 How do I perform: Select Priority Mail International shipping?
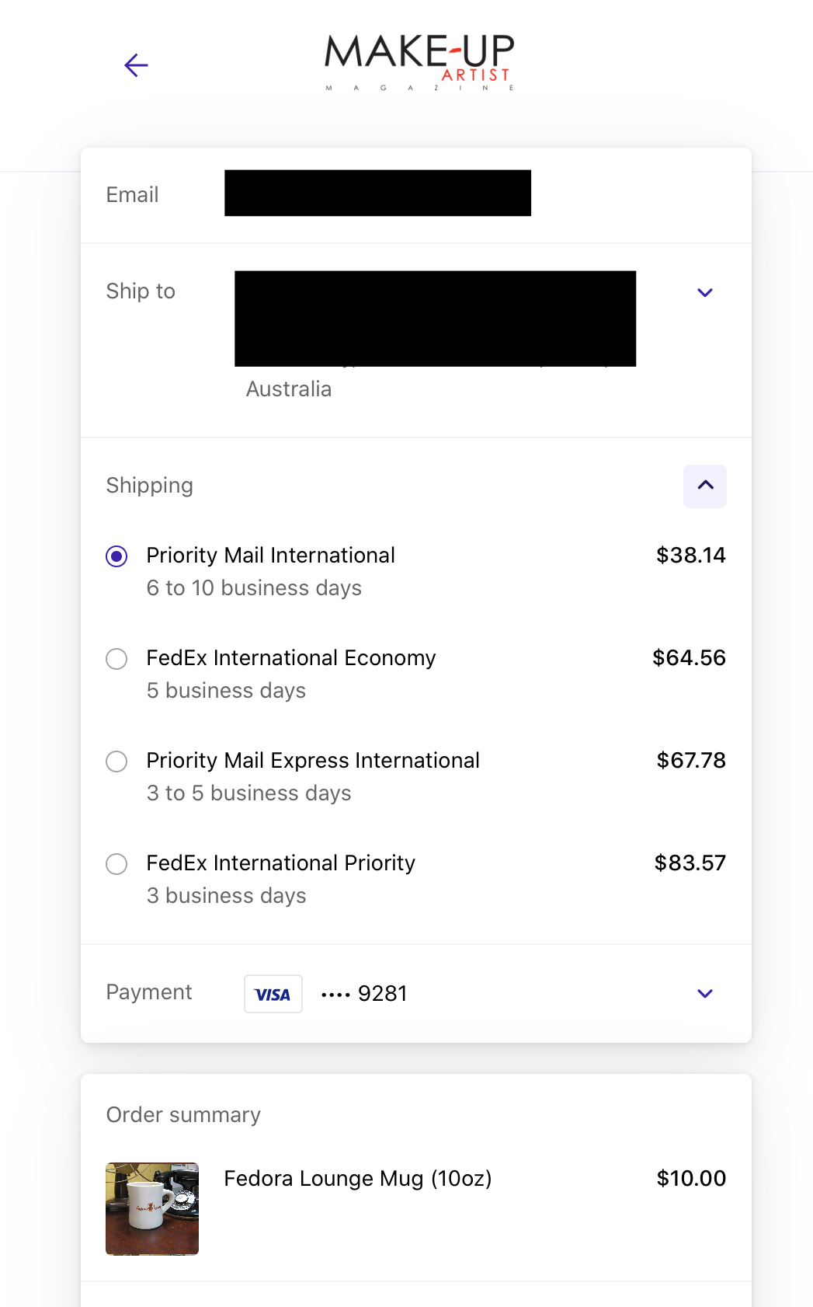tap(116, 556)
